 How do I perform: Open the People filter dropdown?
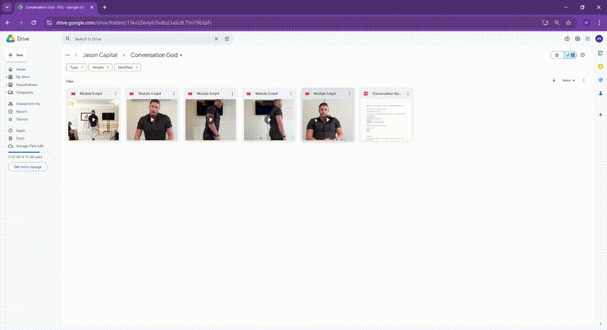click(100, 67)
